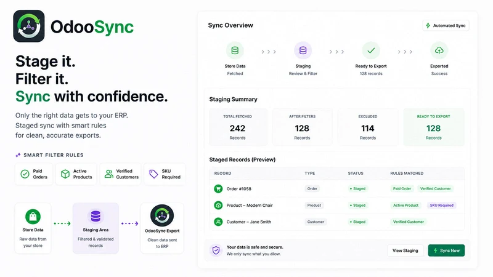The height and width of the screenshot is (277, 493).
Task: Click the Ready to Export checkmark icon
Action: point(371,50)
